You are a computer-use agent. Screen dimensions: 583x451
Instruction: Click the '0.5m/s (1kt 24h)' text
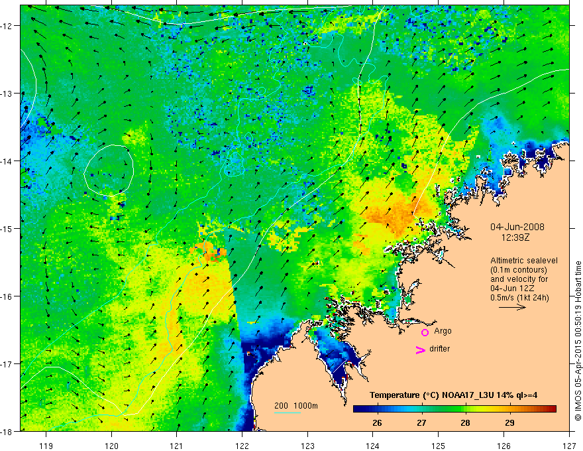point(519,298)
